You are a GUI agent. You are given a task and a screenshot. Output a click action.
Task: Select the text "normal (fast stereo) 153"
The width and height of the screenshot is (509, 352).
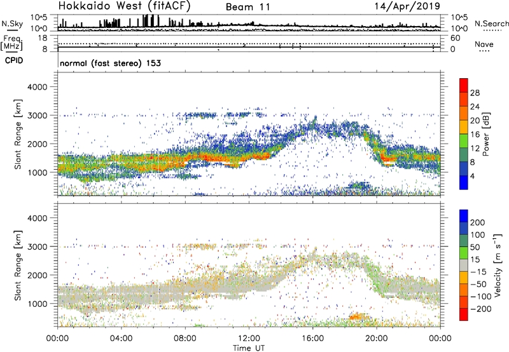click(x=110, y=63)
